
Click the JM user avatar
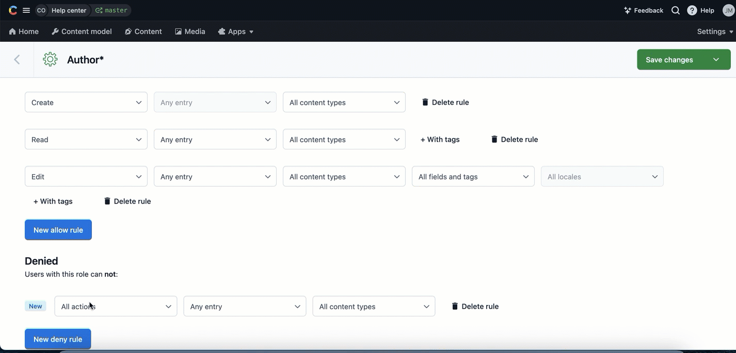click(728, 10)
